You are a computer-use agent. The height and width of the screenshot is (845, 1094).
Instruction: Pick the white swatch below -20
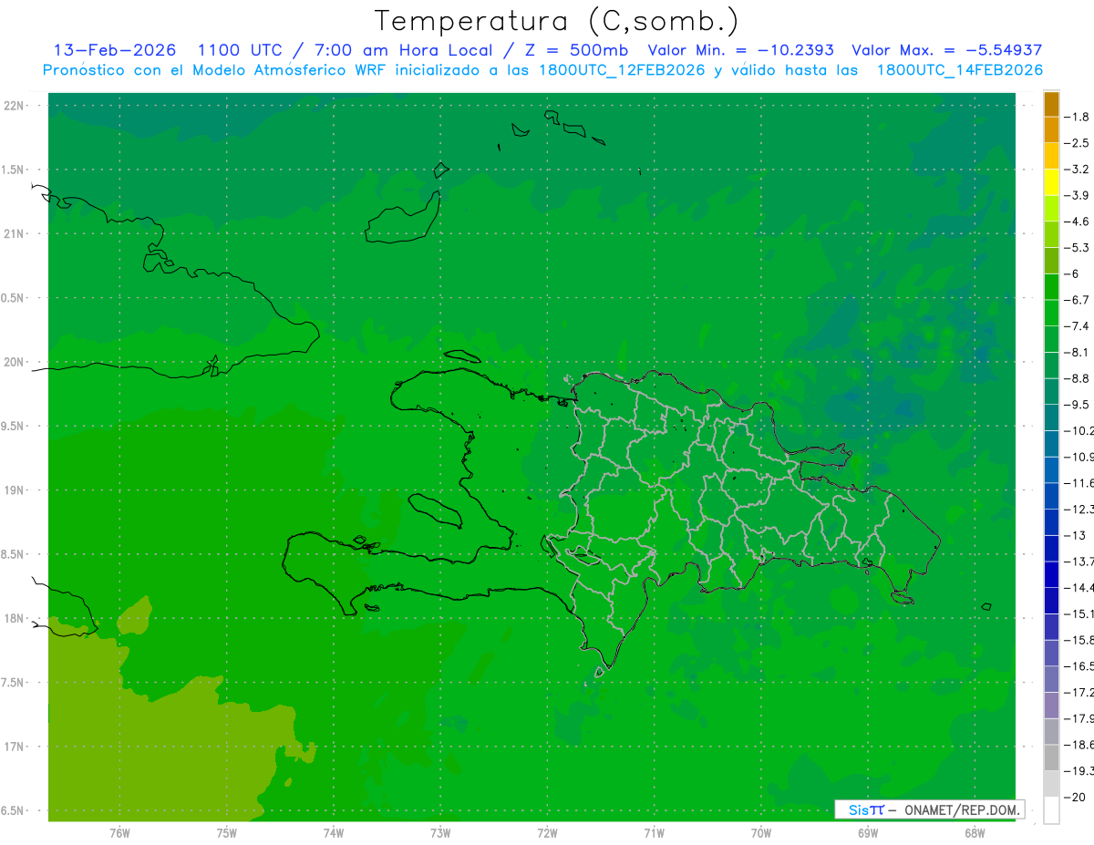pos(1051,810)
